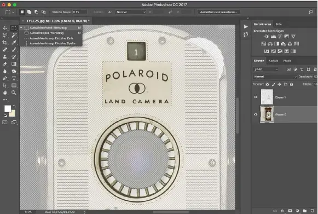The width and height of the screenshot is (318, 214).
Task: Select the Blur (droplet) tool
Action: click(x=5, y=71)
